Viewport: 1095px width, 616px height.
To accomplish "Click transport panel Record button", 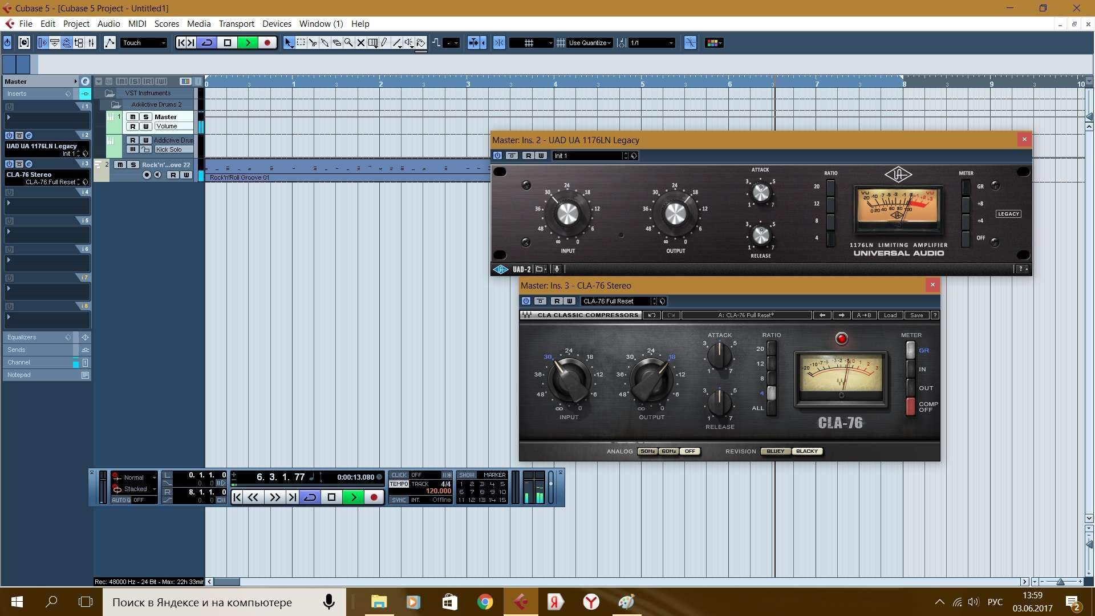I will (x=374, y=497).
